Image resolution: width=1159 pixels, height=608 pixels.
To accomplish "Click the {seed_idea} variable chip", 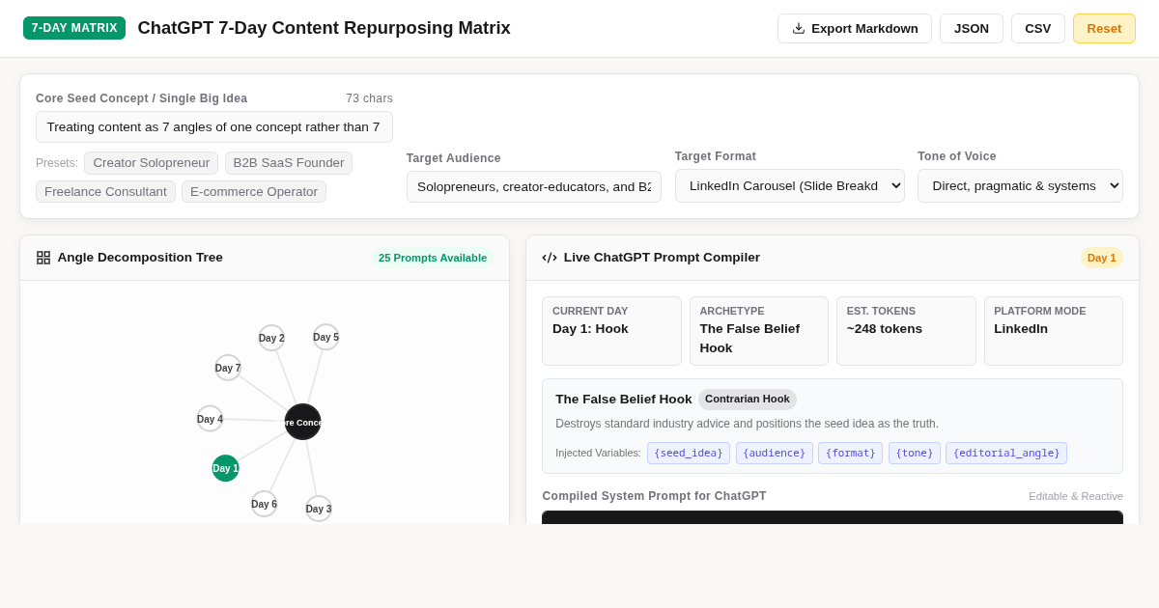I will coord(689,453).
